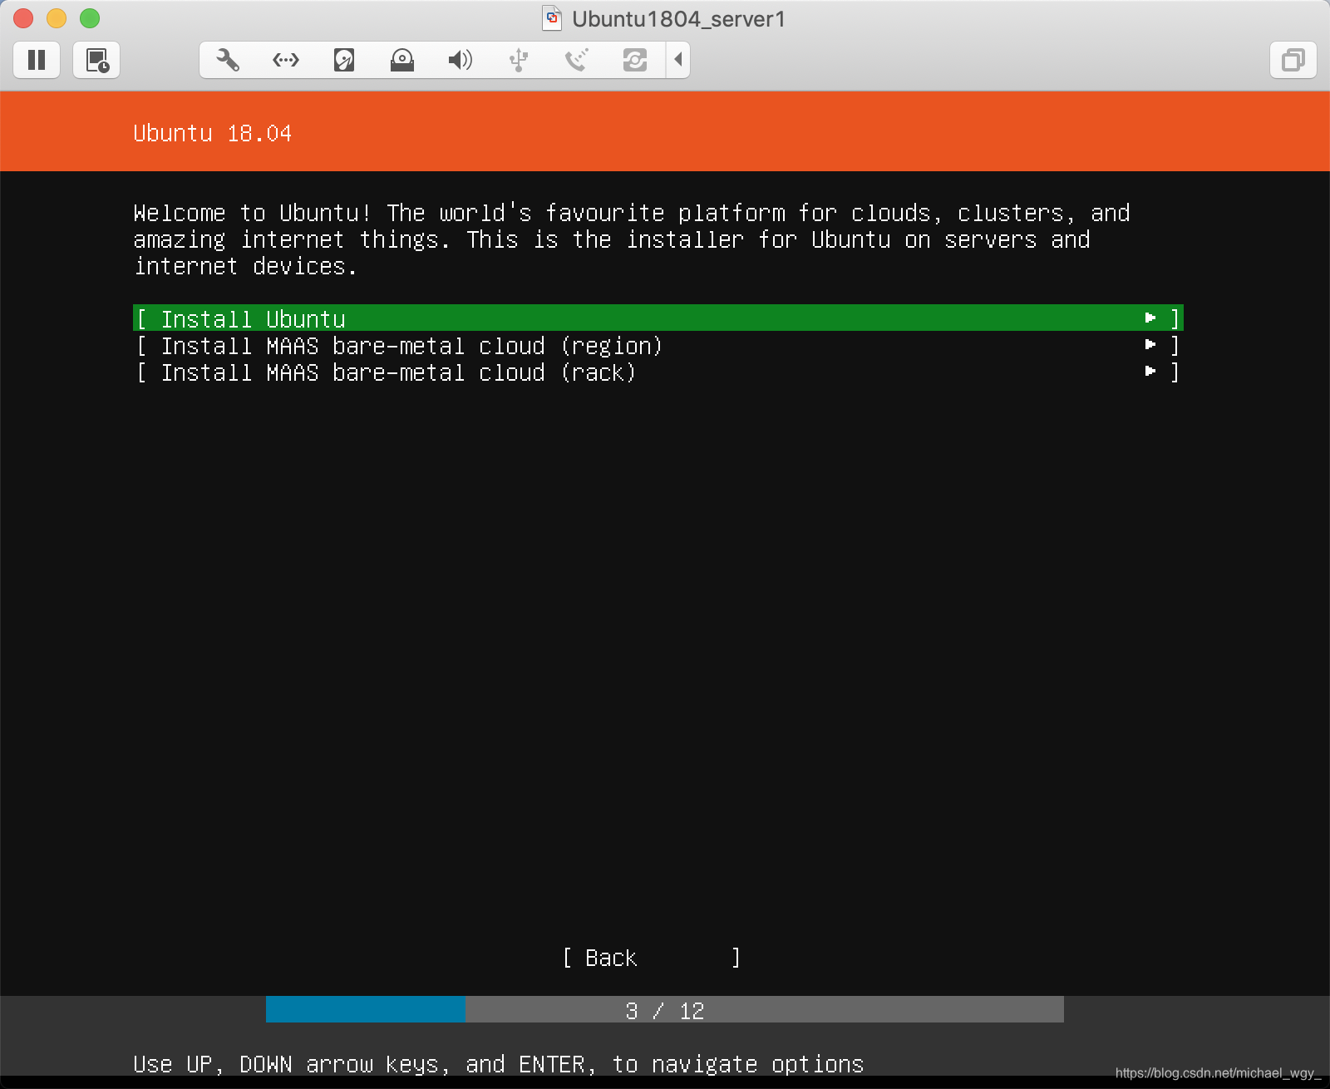The height and width of the screenshot is (1089, 1330).
Task: Maximize the VM window with green button
Action: tap(90, 18)
